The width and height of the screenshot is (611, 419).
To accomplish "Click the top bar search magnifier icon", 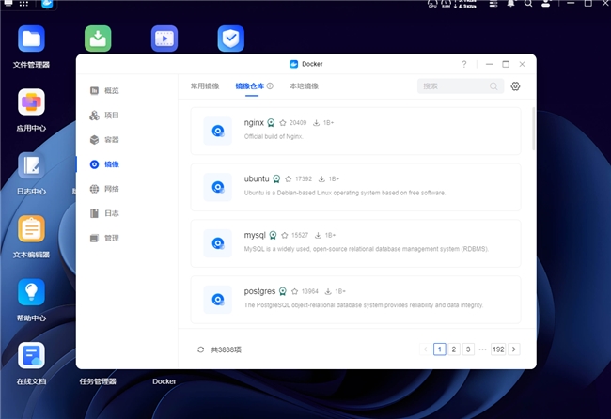I will 528,3.
